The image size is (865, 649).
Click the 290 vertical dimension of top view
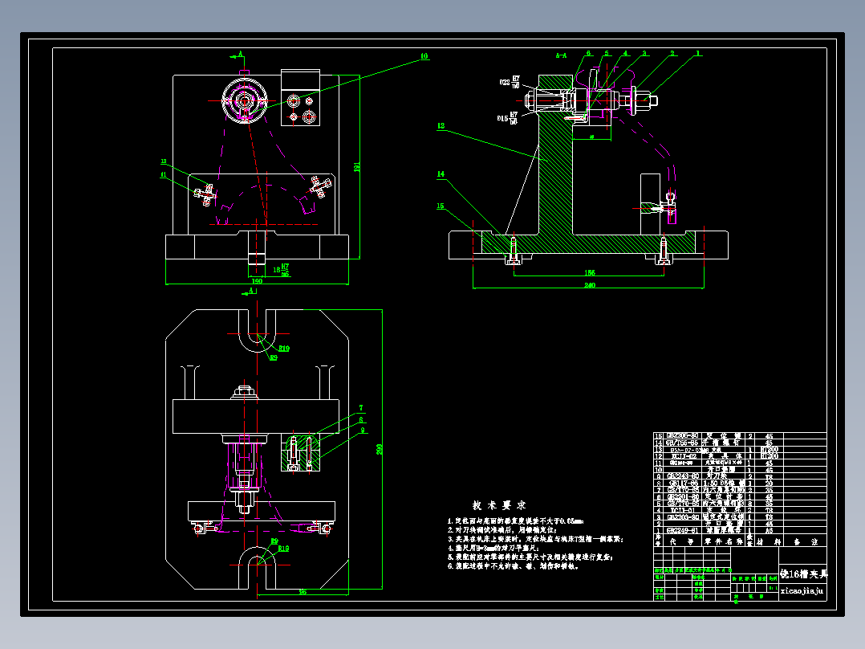[x=380, y=450]
